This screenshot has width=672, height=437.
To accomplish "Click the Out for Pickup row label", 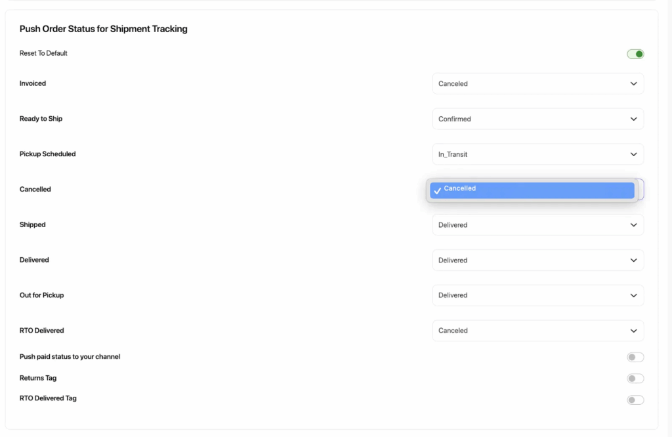I will tap(41, 295).
